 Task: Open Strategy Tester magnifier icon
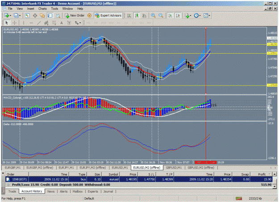(58, 16)
